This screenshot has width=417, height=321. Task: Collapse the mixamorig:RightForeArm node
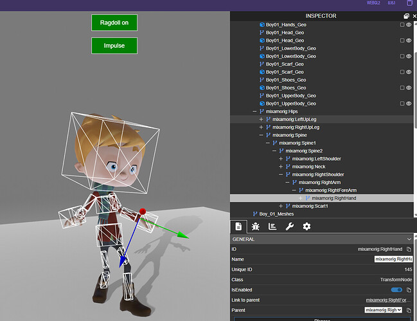[294, 190]
